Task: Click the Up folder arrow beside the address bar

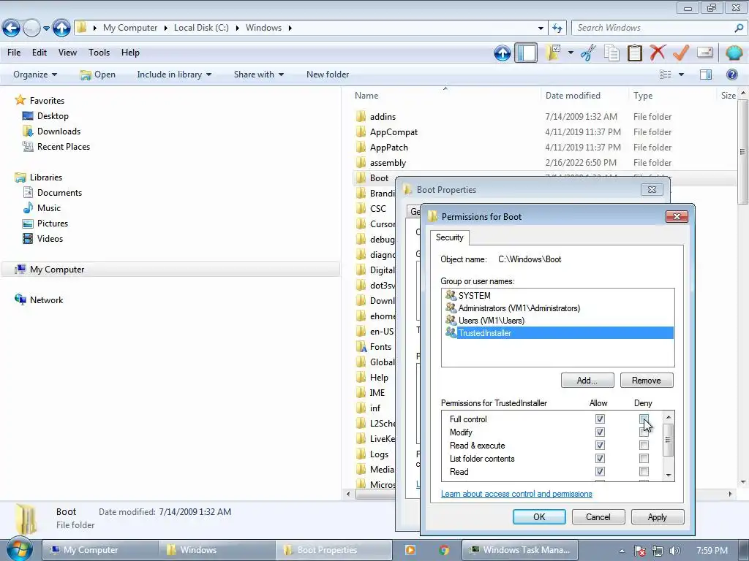Action: point(61,28)
